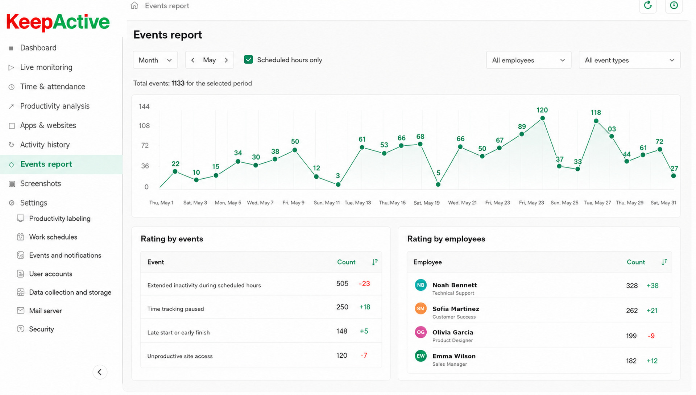
Task: Open Screenshots page in sidebar
Action: (x=41, y=183)
